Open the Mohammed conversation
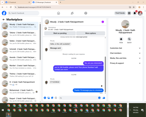Screen dimensions: 146x117 tap(20, 92)
